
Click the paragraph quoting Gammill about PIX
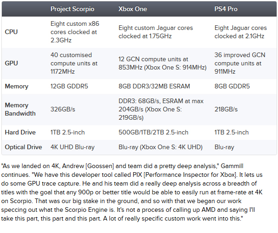132,192
